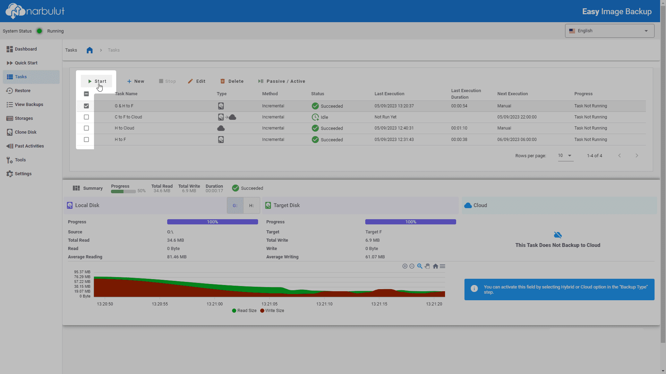
Task: Check the C to F to Cloud task
Action: click(86, 117)
